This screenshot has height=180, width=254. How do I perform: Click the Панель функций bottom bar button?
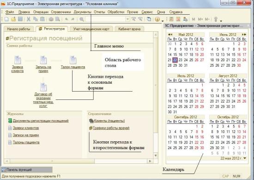[27, 170]
